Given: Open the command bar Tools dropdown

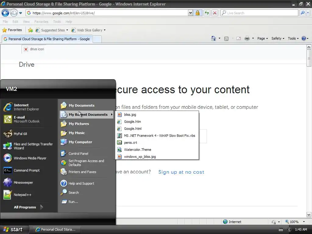Looking at the screenshot, I should [x=293, y=38].
